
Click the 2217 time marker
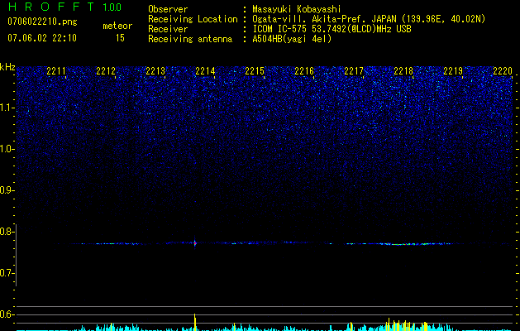pos(354,71)
